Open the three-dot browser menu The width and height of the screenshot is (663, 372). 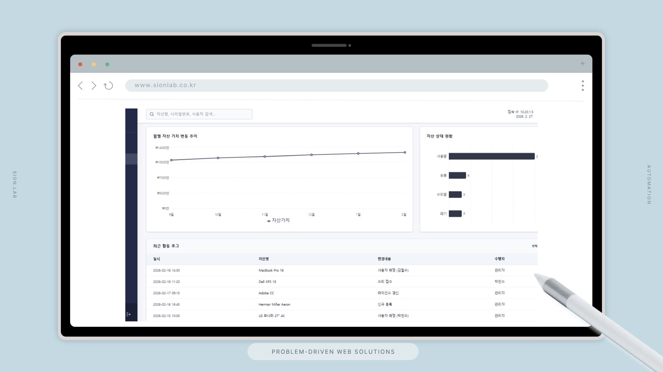click(583, 86)
